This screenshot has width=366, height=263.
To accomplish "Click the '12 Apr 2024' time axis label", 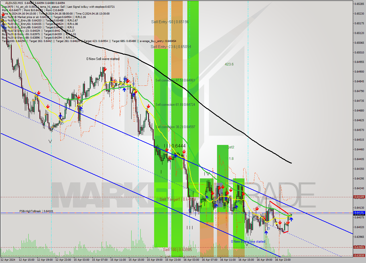I will coord(8,260).
